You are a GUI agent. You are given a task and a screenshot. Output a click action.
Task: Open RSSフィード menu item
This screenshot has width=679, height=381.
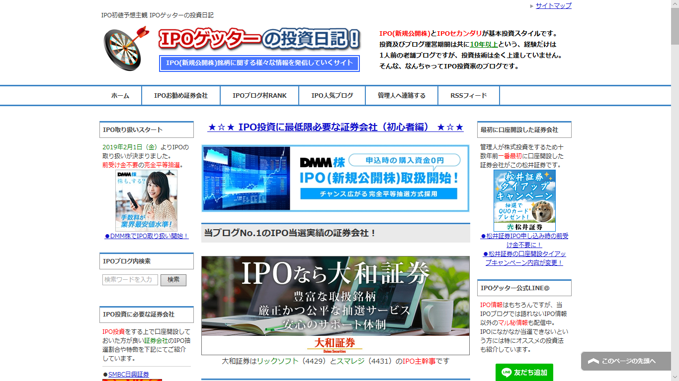[469, 96]
